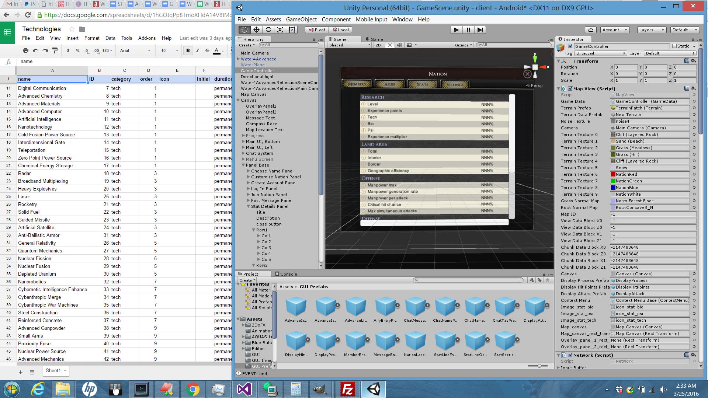Viewport: 708px width, 398px height.
Task: Toggle GameController active checkbox
Action: (570, 46)
